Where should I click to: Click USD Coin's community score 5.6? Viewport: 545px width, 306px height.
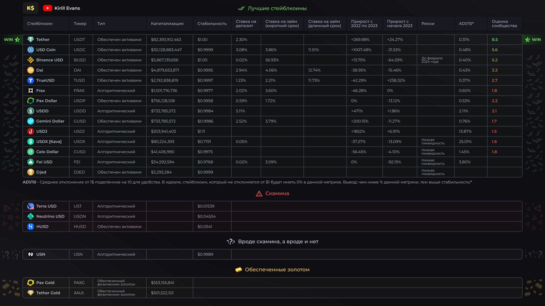[495, 50]
